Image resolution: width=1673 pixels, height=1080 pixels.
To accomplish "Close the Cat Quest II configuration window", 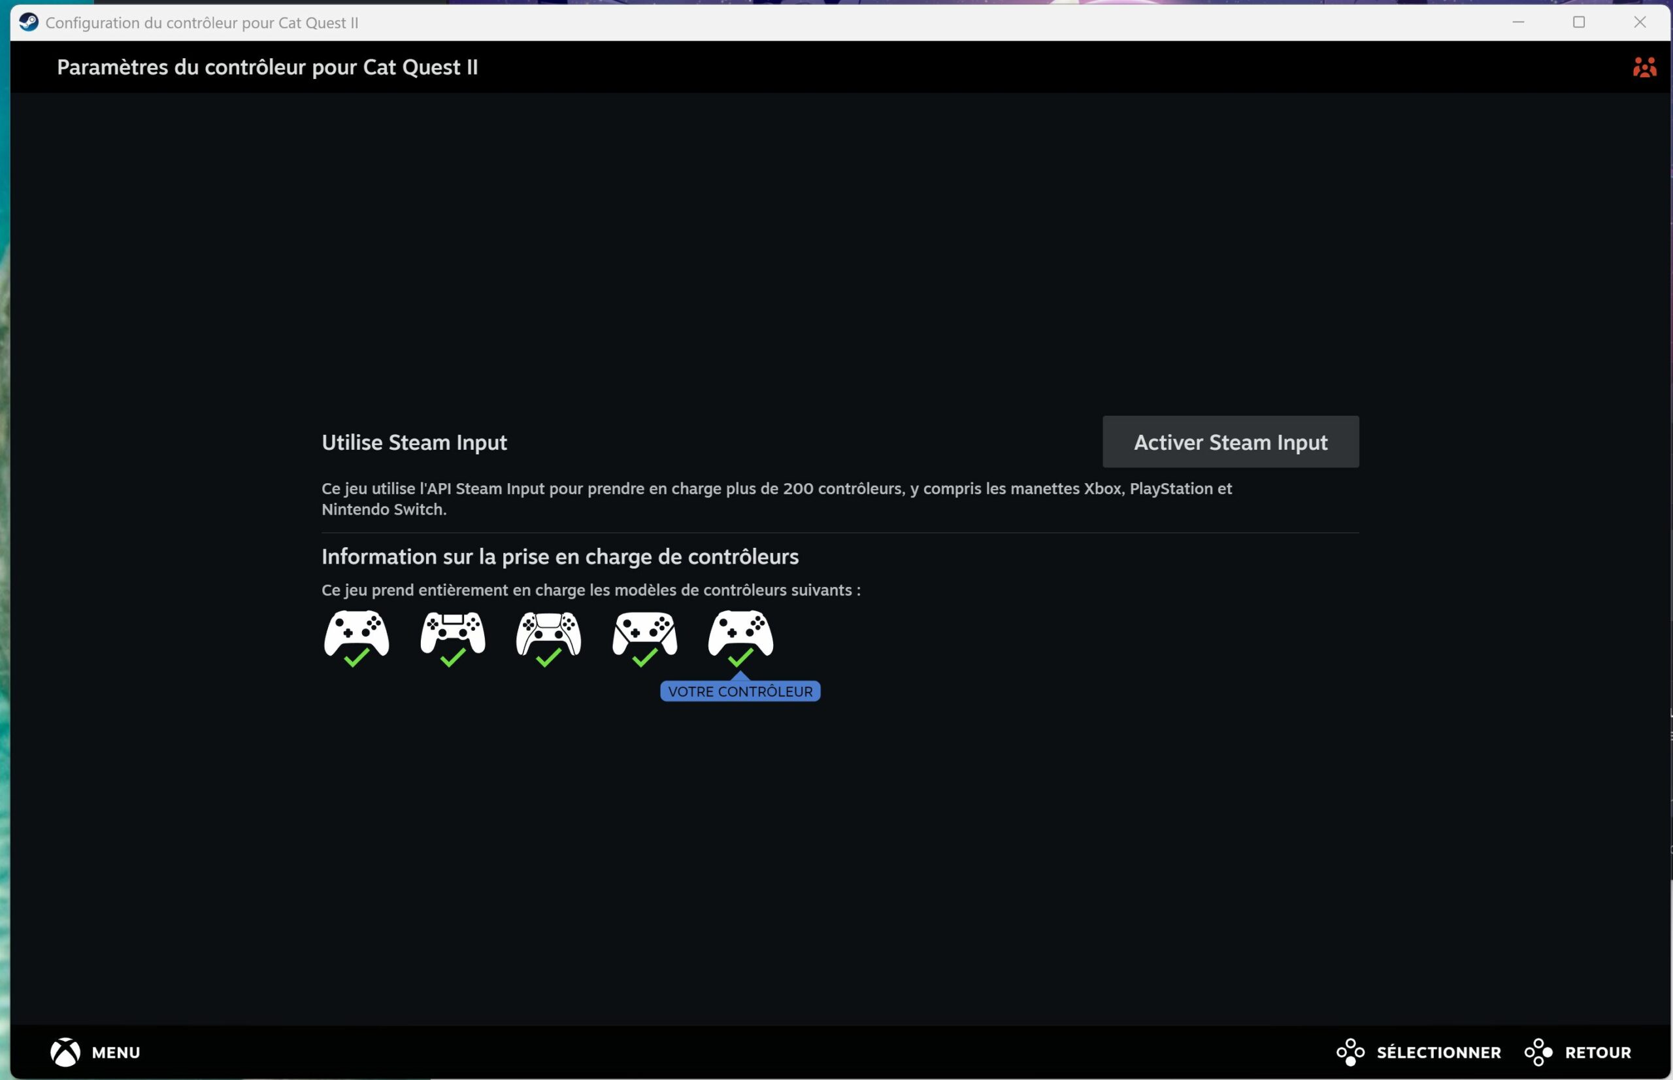I will 1640,22.
